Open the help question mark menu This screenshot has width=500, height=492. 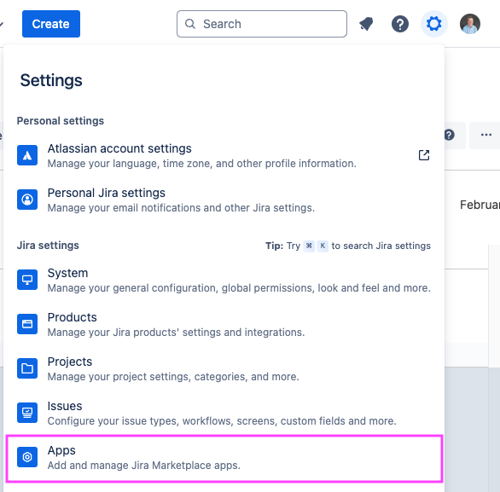pos(400,24)
